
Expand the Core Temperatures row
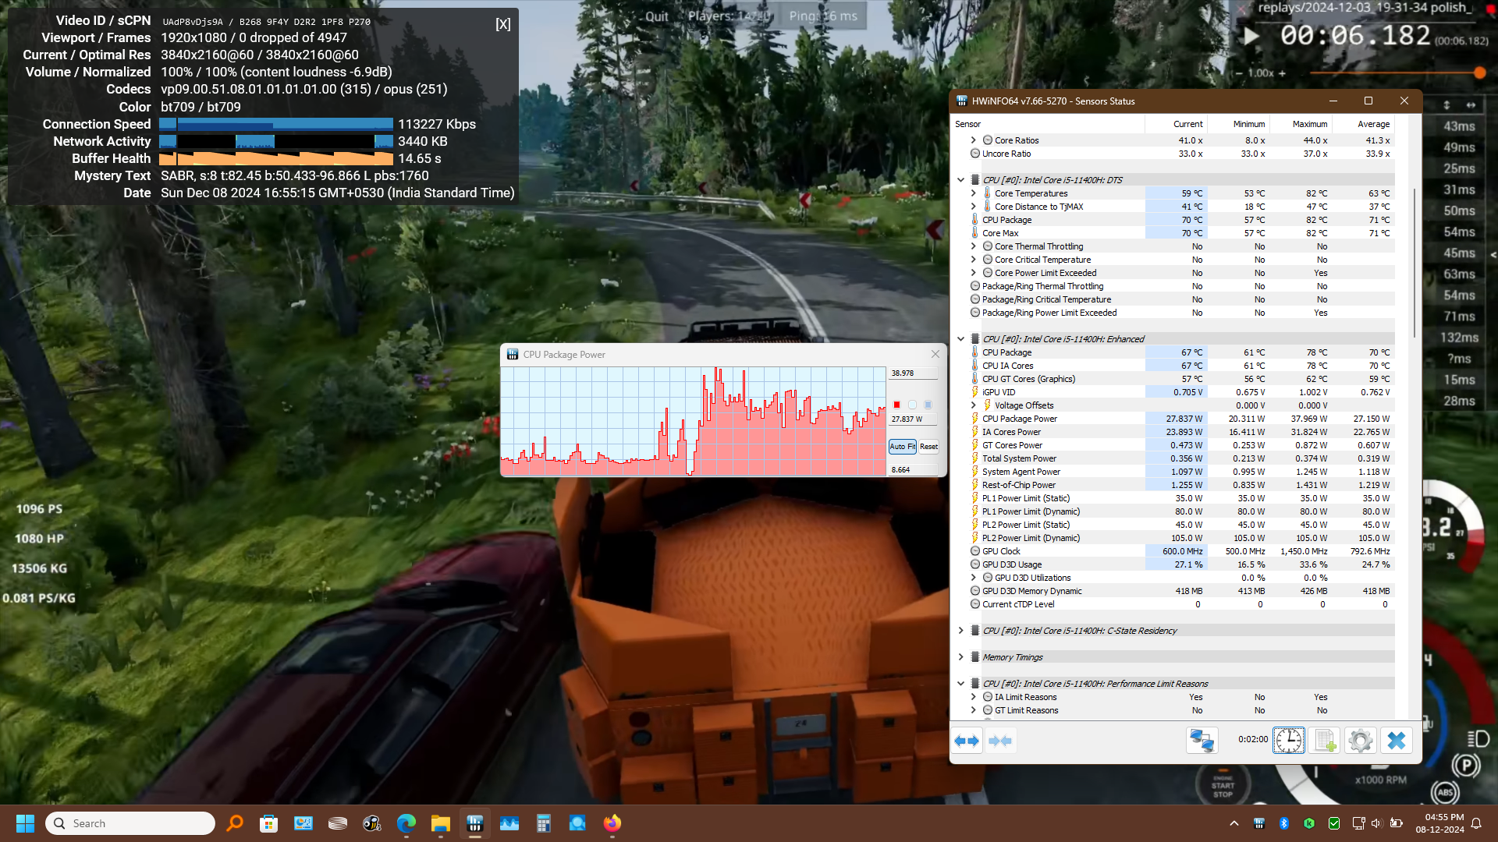(x=974, y=193)
